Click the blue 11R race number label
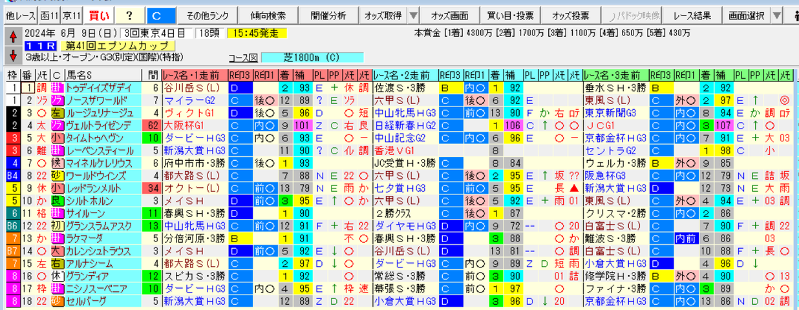 coord(42,46)
